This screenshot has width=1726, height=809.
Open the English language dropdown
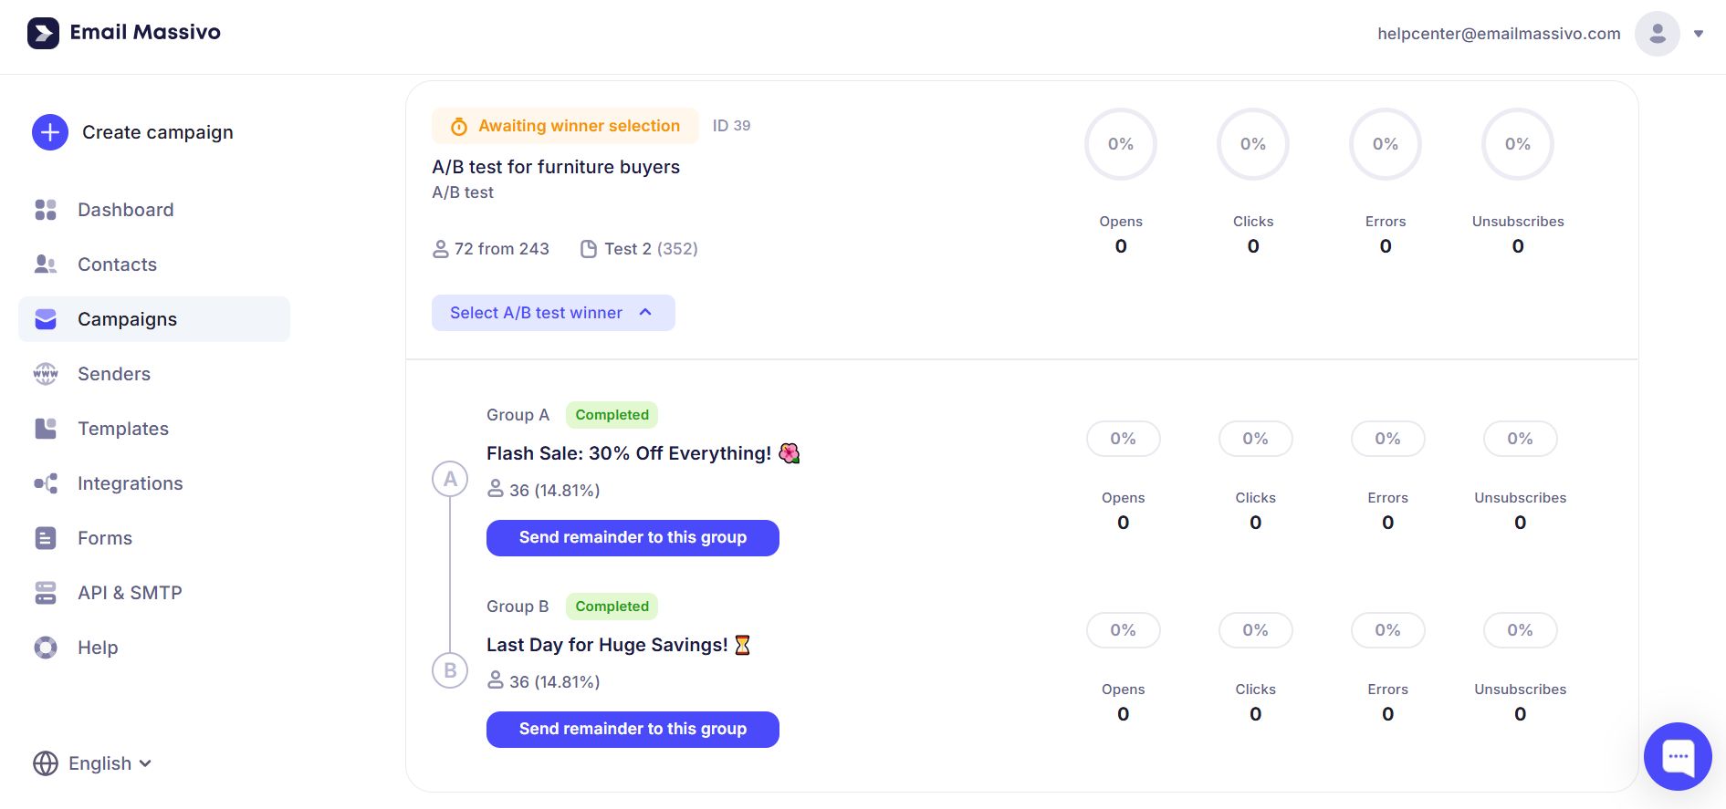coord(92,763)
